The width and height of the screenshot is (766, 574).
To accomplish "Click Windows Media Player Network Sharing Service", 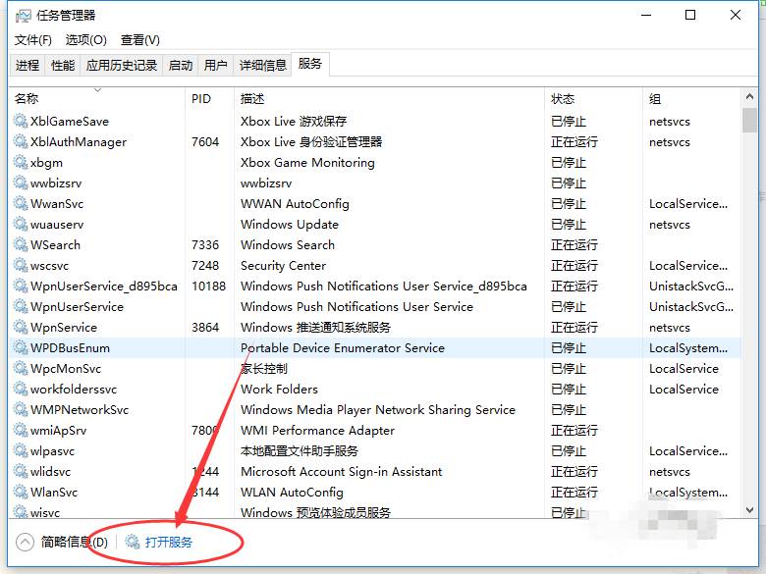I will click(378, 409).
